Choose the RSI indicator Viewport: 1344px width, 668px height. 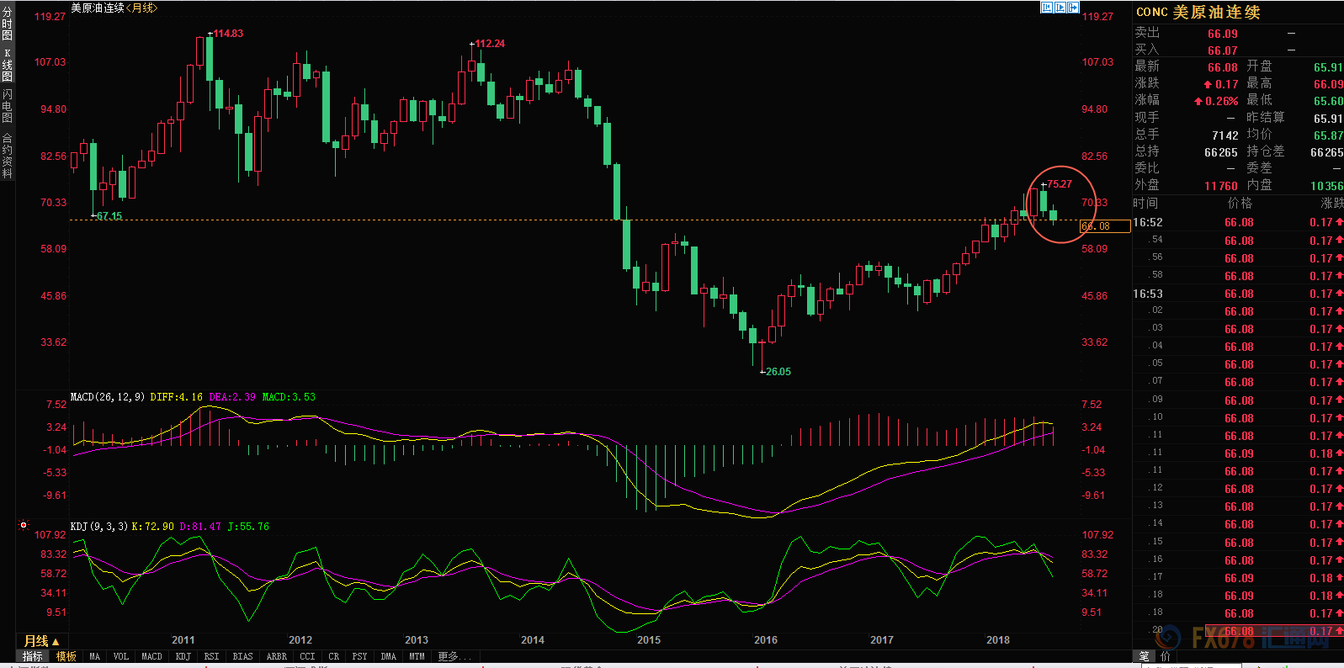(211, 656)
